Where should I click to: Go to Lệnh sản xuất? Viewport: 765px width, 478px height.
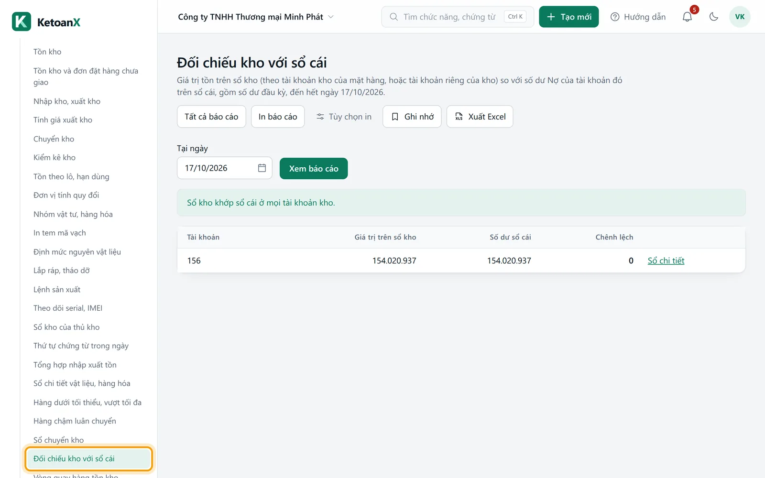[57, 290]
